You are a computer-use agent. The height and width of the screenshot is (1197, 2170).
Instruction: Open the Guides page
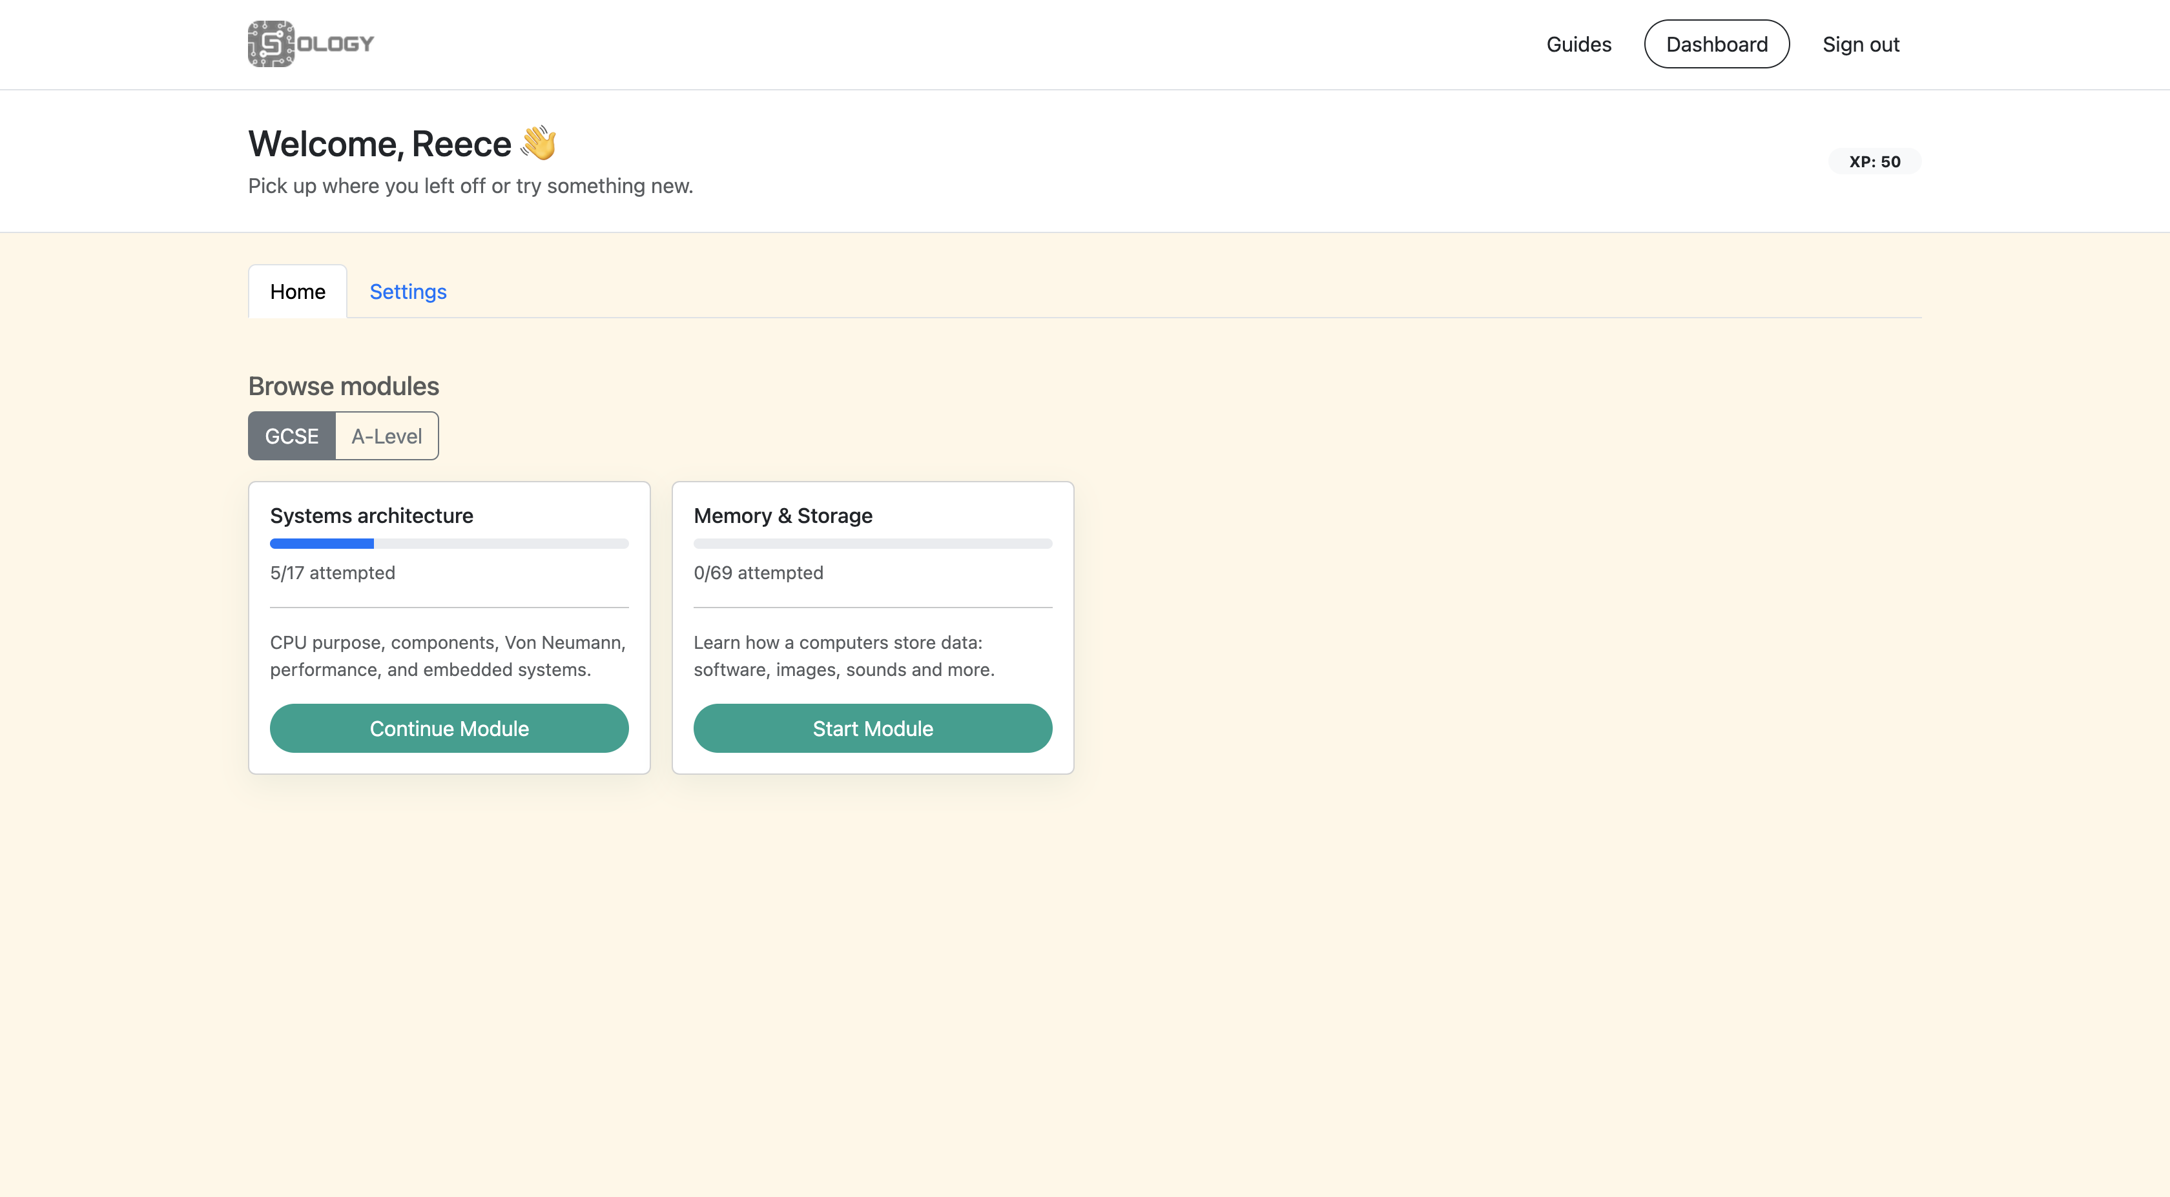click(x=1578, y=45)
